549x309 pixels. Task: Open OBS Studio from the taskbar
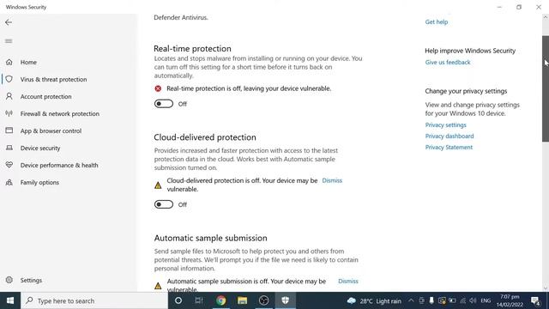pyautogui.click(x=263, y=300)
